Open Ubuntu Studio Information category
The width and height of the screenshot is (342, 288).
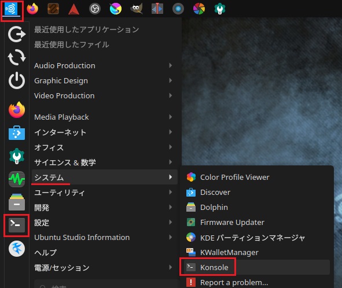pos(105,238)
